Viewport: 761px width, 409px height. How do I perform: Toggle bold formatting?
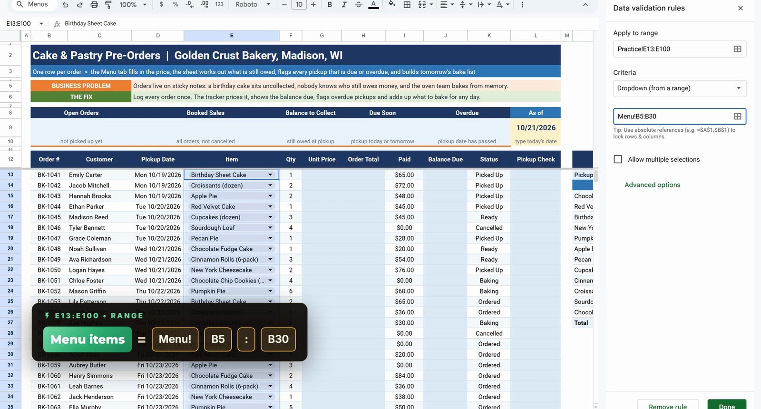pyautogui.click(x=330, y=4)
